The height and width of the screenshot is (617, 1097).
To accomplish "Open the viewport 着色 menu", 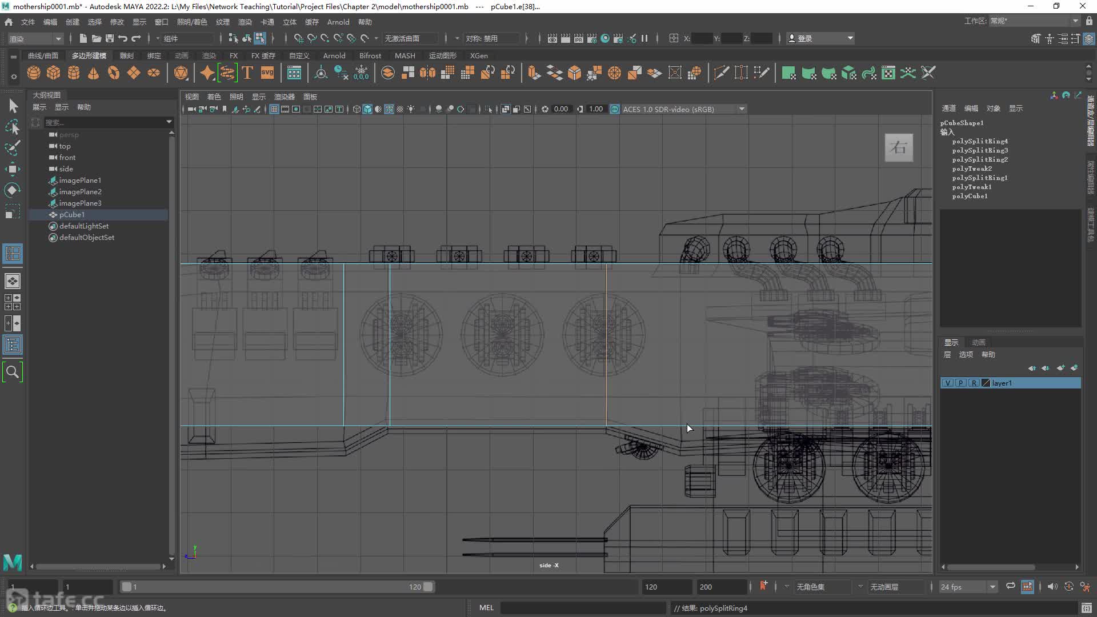I will pos(214,97).
